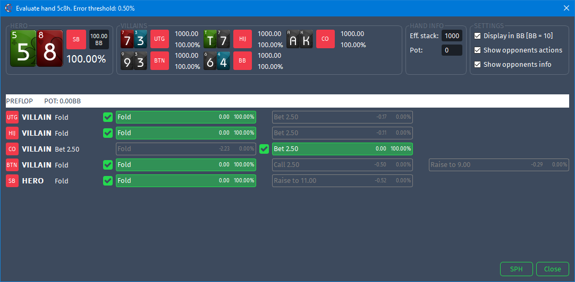The height and width of the screenshot is (282, 575).
Task: Toggle CO Bet 2.50 action checkmark
Action: tap(264, 149)
